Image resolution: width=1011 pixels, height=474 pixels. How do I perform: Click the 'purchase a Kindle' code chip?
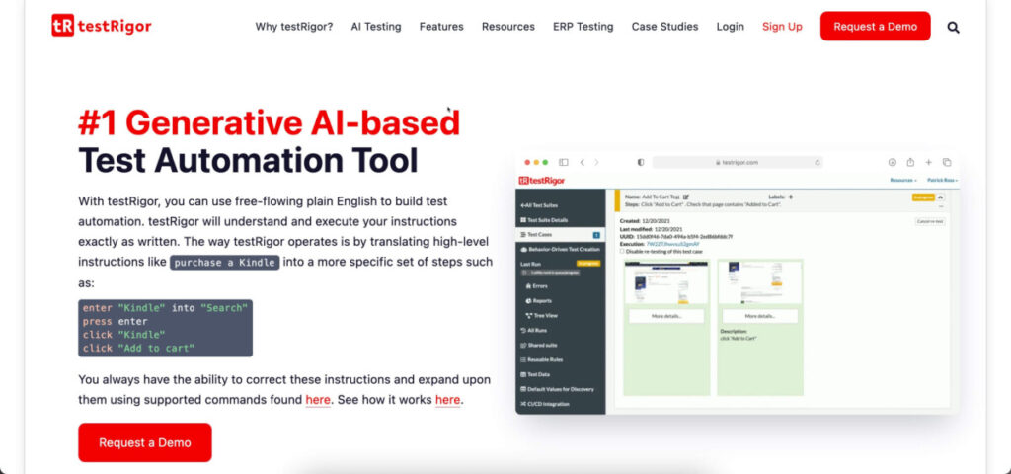tap(225, 263)
